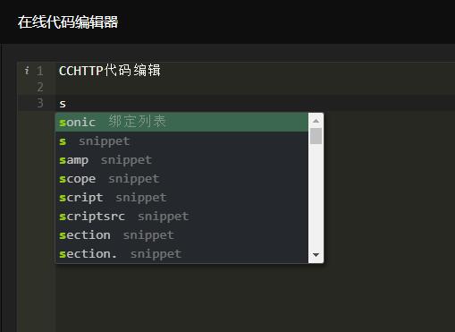This screenshot has width=455, height=332.
Task: Place cursor after the typed 's' character
Action: (x=66, y=104)
